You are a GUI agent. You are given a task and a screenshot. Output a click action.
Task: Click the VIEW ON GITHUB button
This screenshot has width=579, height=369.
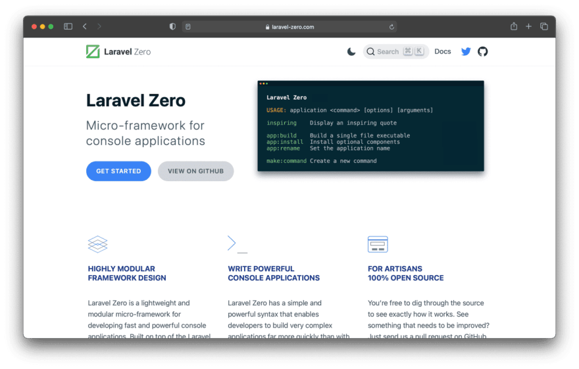tap(195, 171)
